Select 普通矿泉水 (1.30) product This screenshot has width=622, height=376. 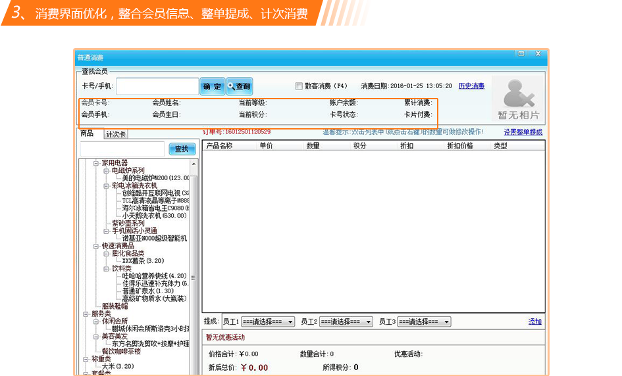(x=147, y=291)
